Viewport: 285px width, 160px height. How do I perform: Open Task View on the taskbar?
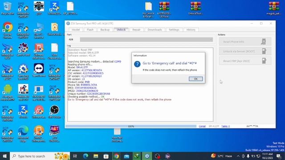75,156
